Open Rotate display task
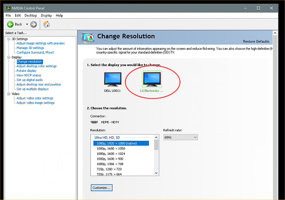 click(x=27, y=71)
